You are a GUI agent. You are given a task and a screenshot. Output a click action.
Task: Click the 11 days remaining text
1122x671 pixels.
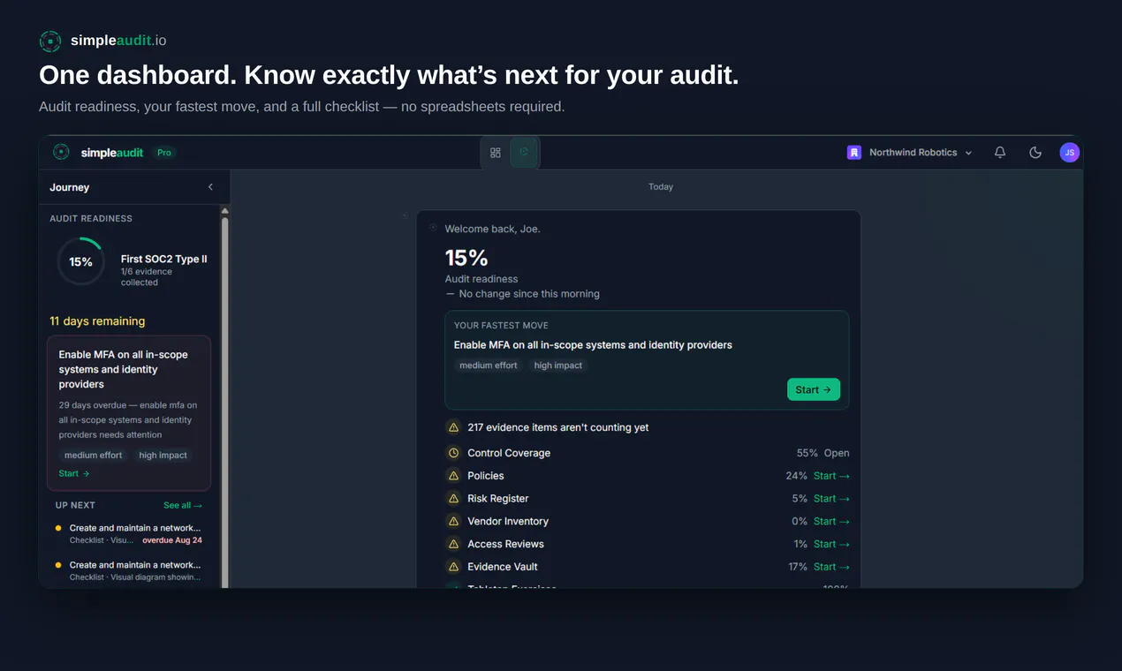(x=97, y=321)
